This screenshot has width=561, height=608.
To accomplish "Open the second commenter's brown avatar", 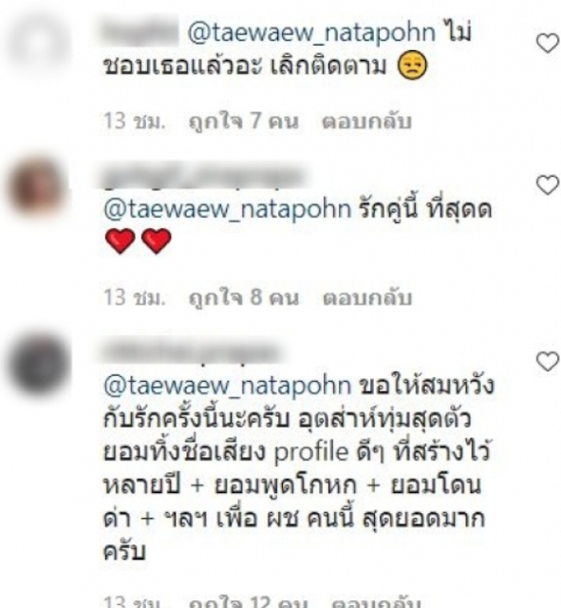I will [x=38, y=189].
